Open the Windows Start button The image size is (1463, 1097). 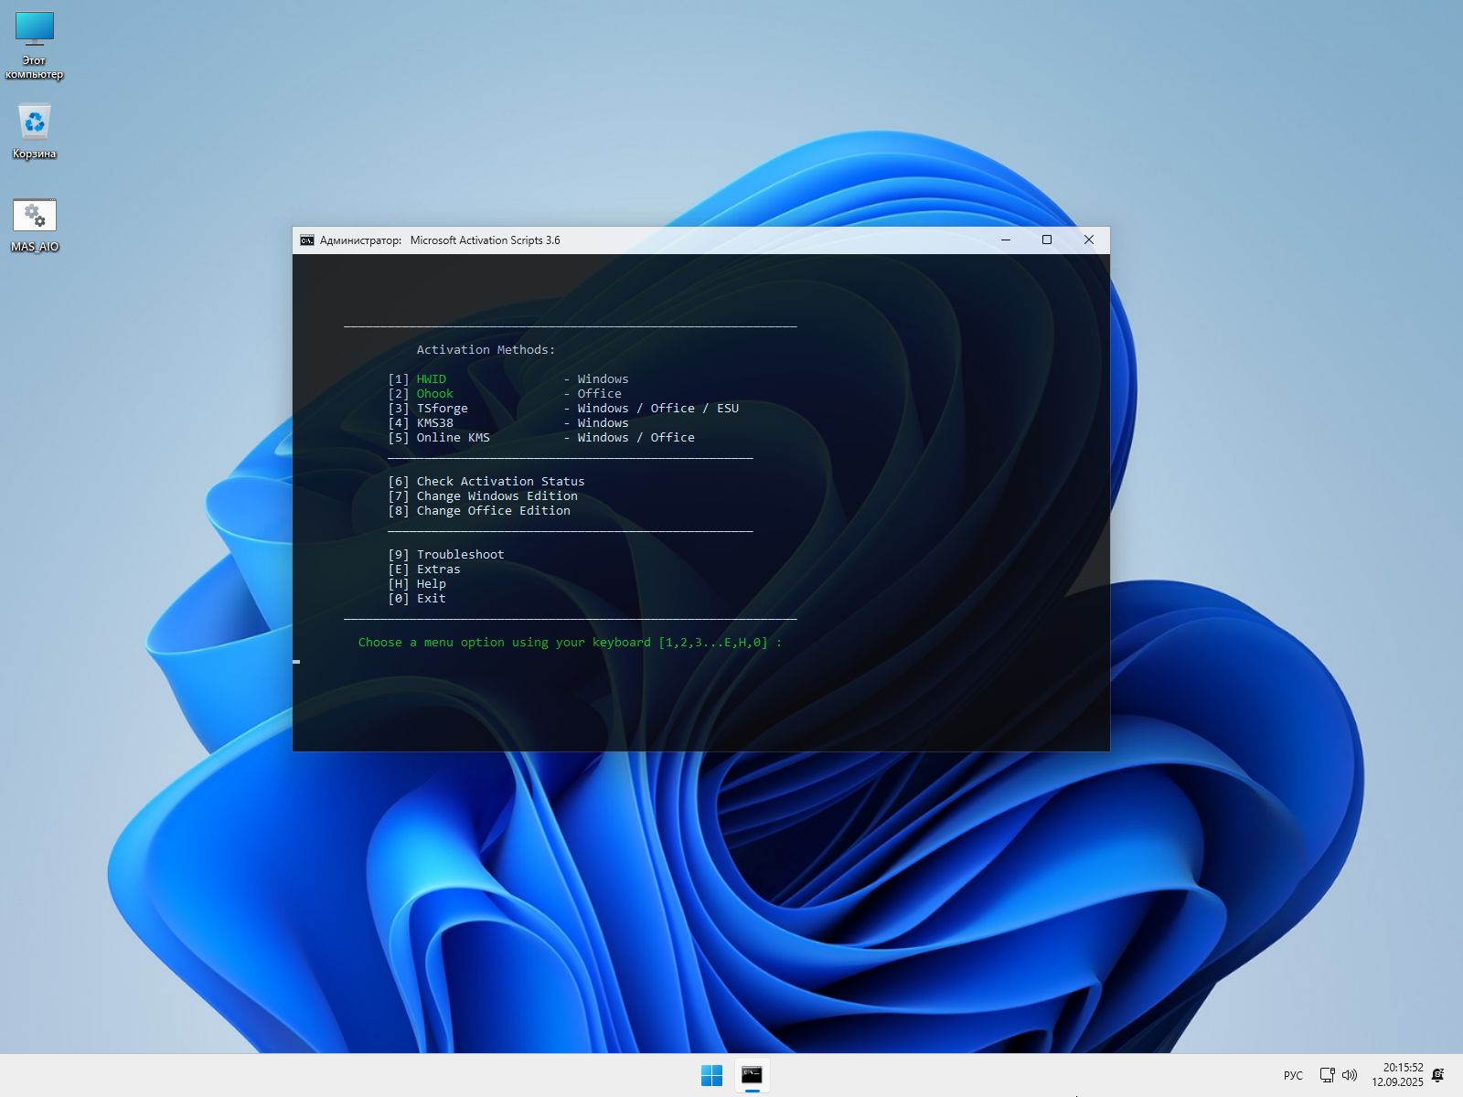(711, 1075)
